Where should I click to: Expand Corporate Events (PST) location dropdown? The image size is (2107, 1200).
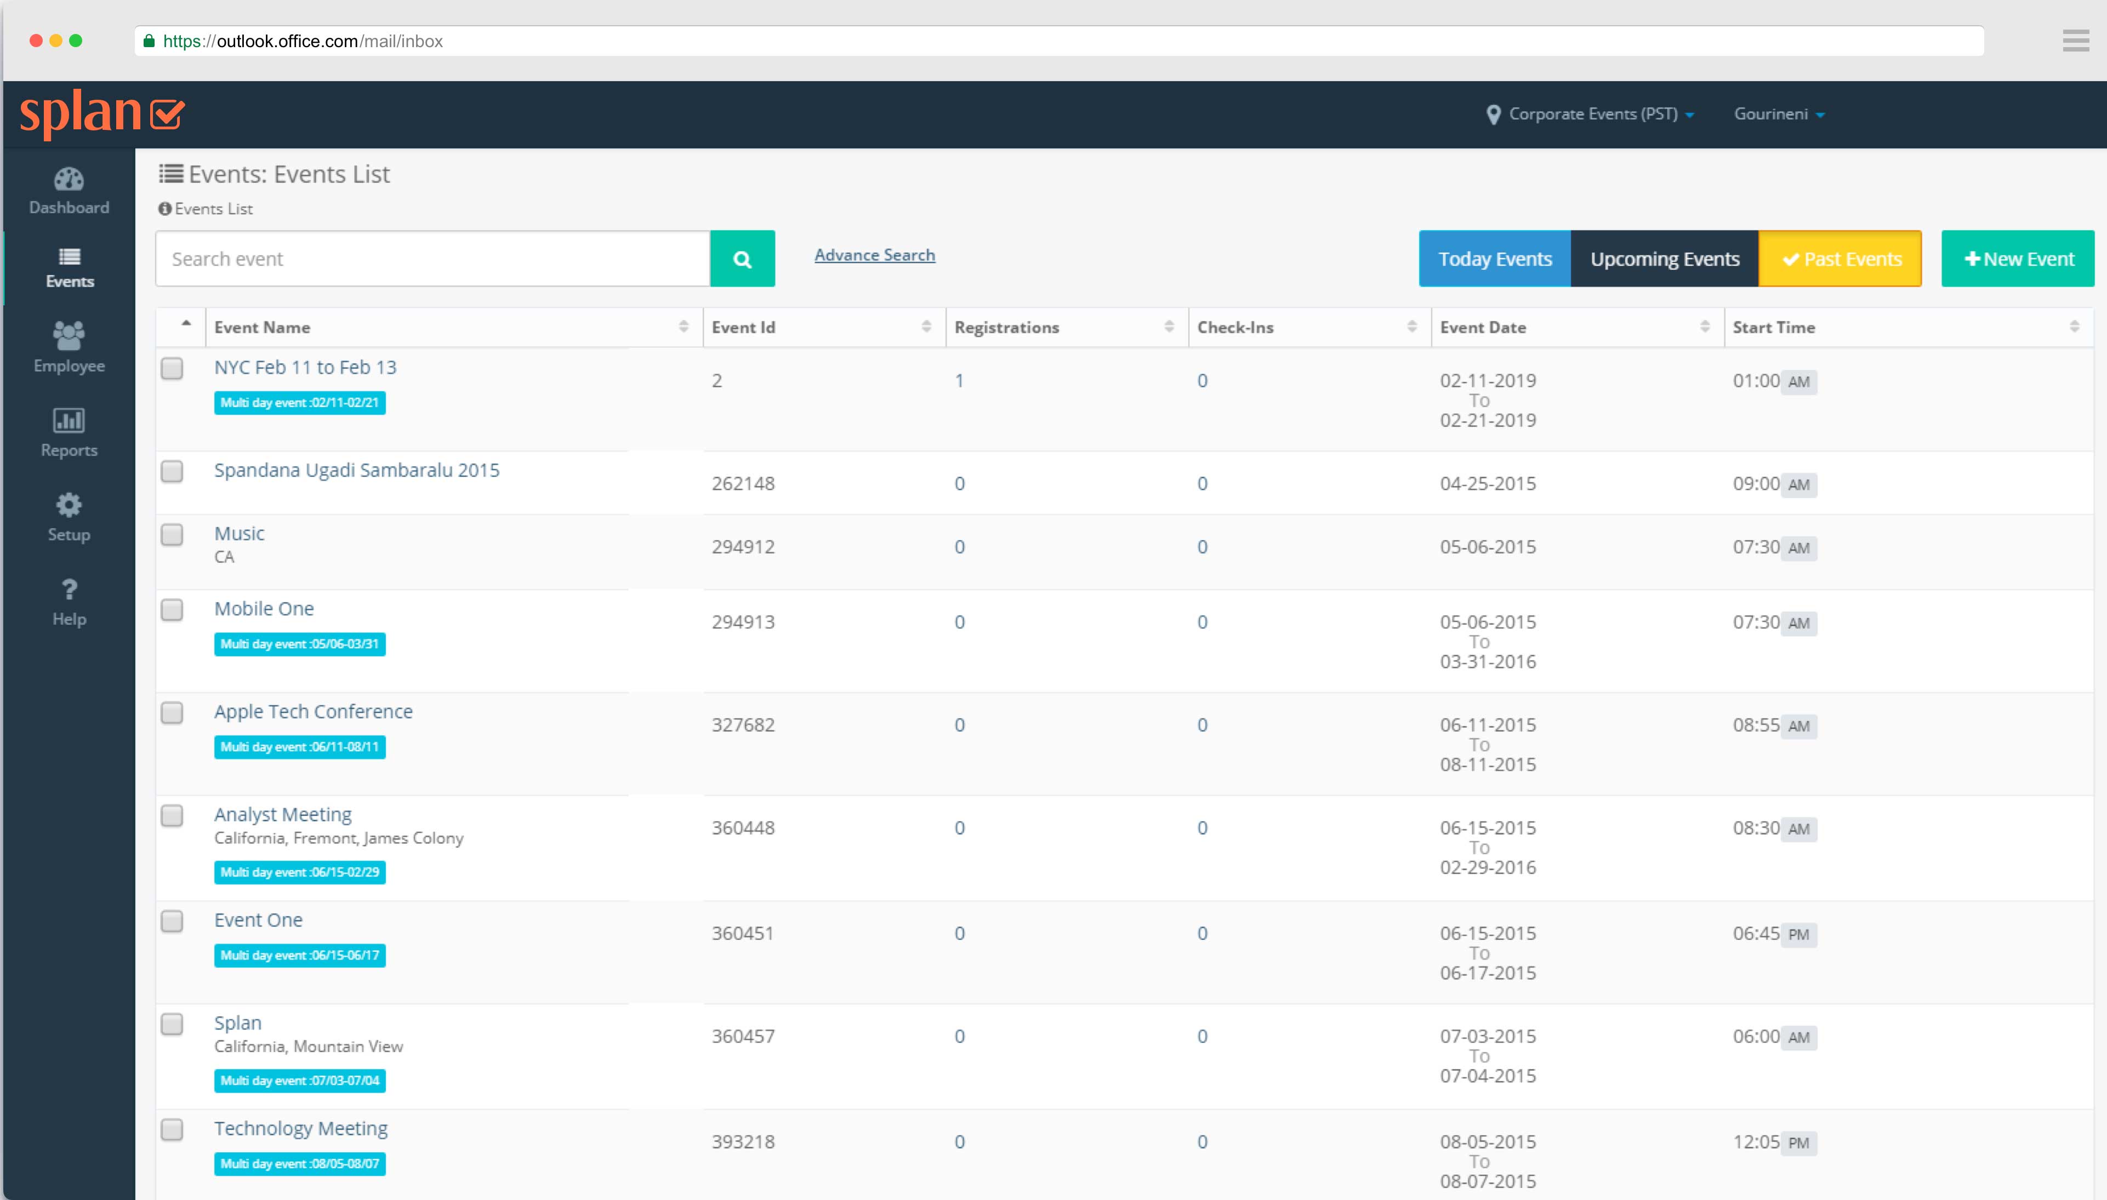tap(1591, 114)
